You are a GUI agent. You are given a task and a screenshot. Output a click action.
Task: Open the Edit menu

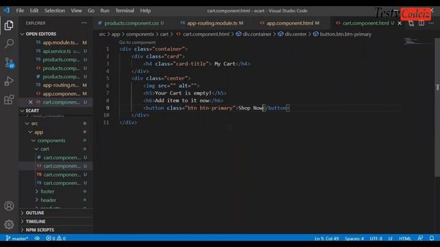(x=34, y=11)
